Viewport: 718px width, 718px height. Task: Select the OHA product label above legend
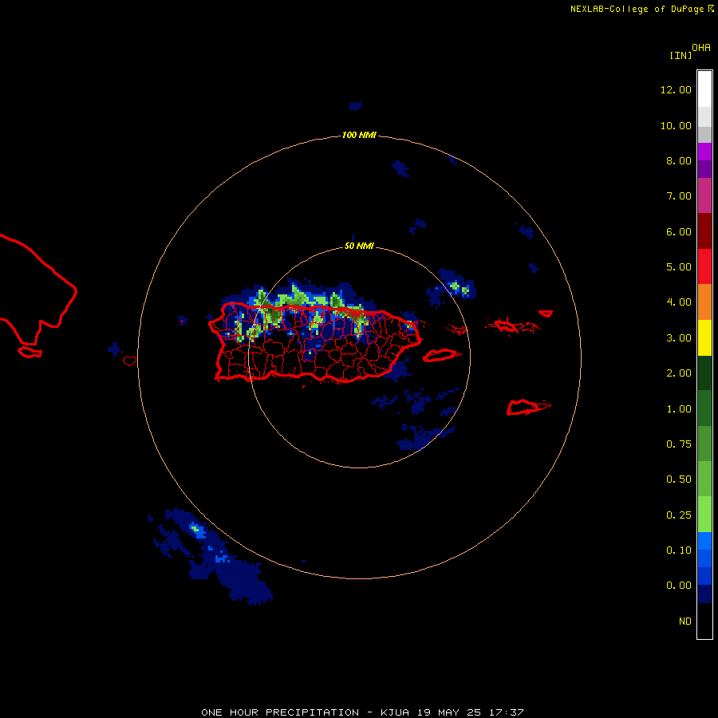(x=701, y=48)
